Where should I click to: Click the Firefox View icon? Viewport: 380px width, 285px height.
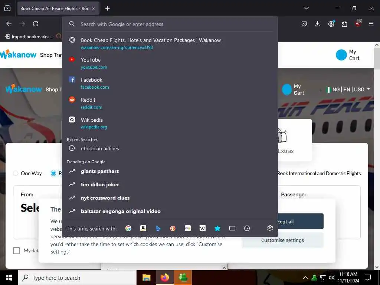[x=7, y=8]
